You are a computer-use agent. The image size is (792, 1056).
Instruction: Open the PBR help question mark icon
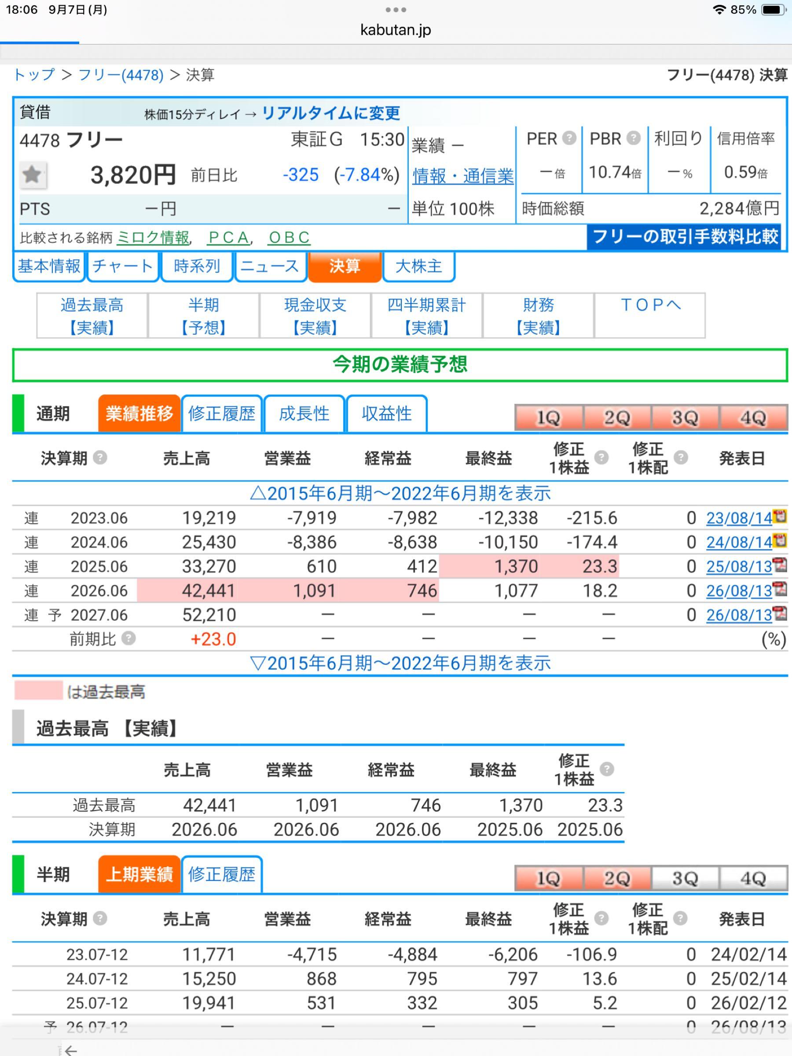point(633,139)
